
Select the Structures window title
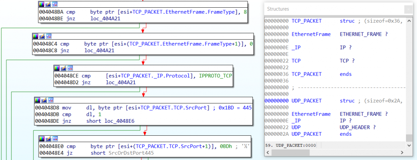point(278,9)
